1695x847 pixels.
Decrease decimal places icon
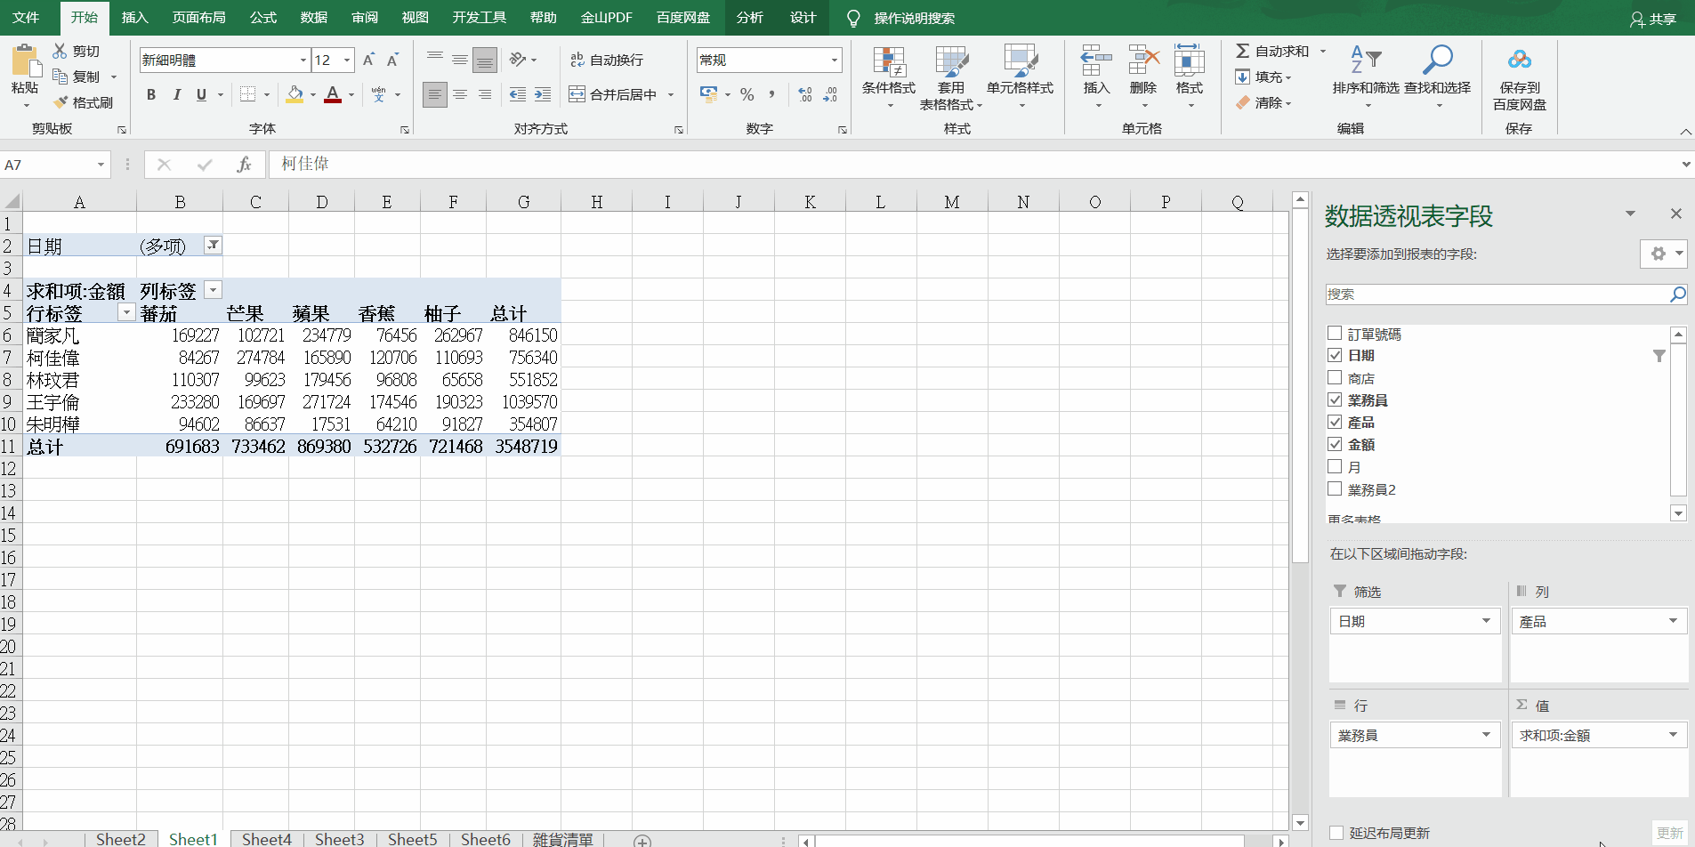pyautogui.click(x=830, y=94)
